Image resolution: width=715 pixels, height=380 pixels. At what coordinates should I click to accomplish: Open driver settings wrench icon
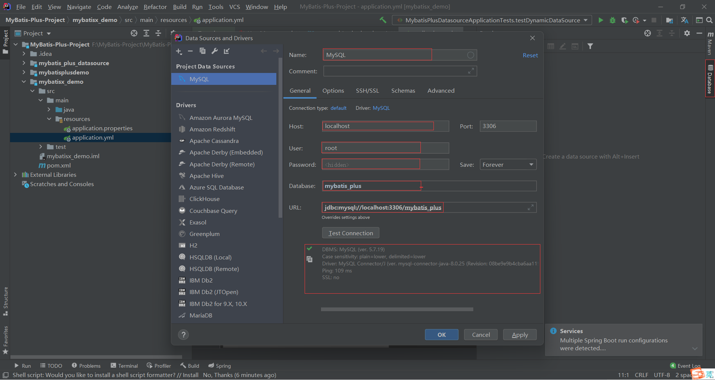click(x=214, y=51)
